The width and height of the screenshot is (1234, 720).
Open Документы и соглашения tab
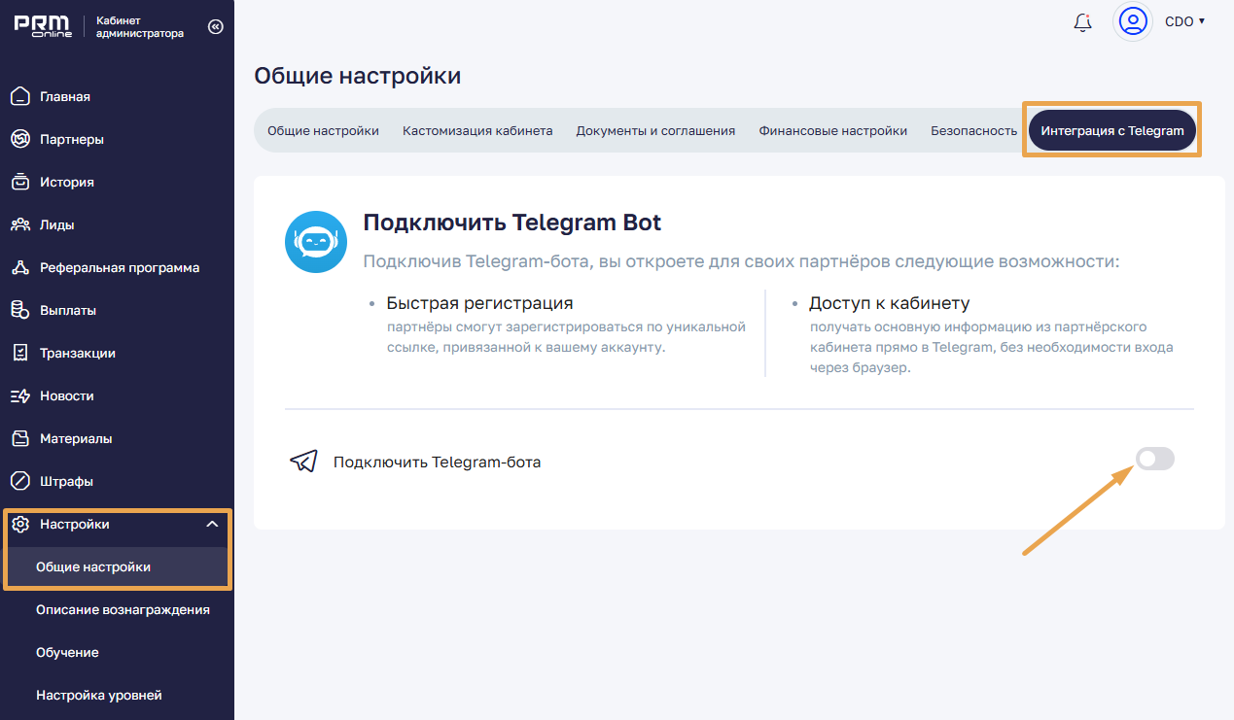coord(655,130)
